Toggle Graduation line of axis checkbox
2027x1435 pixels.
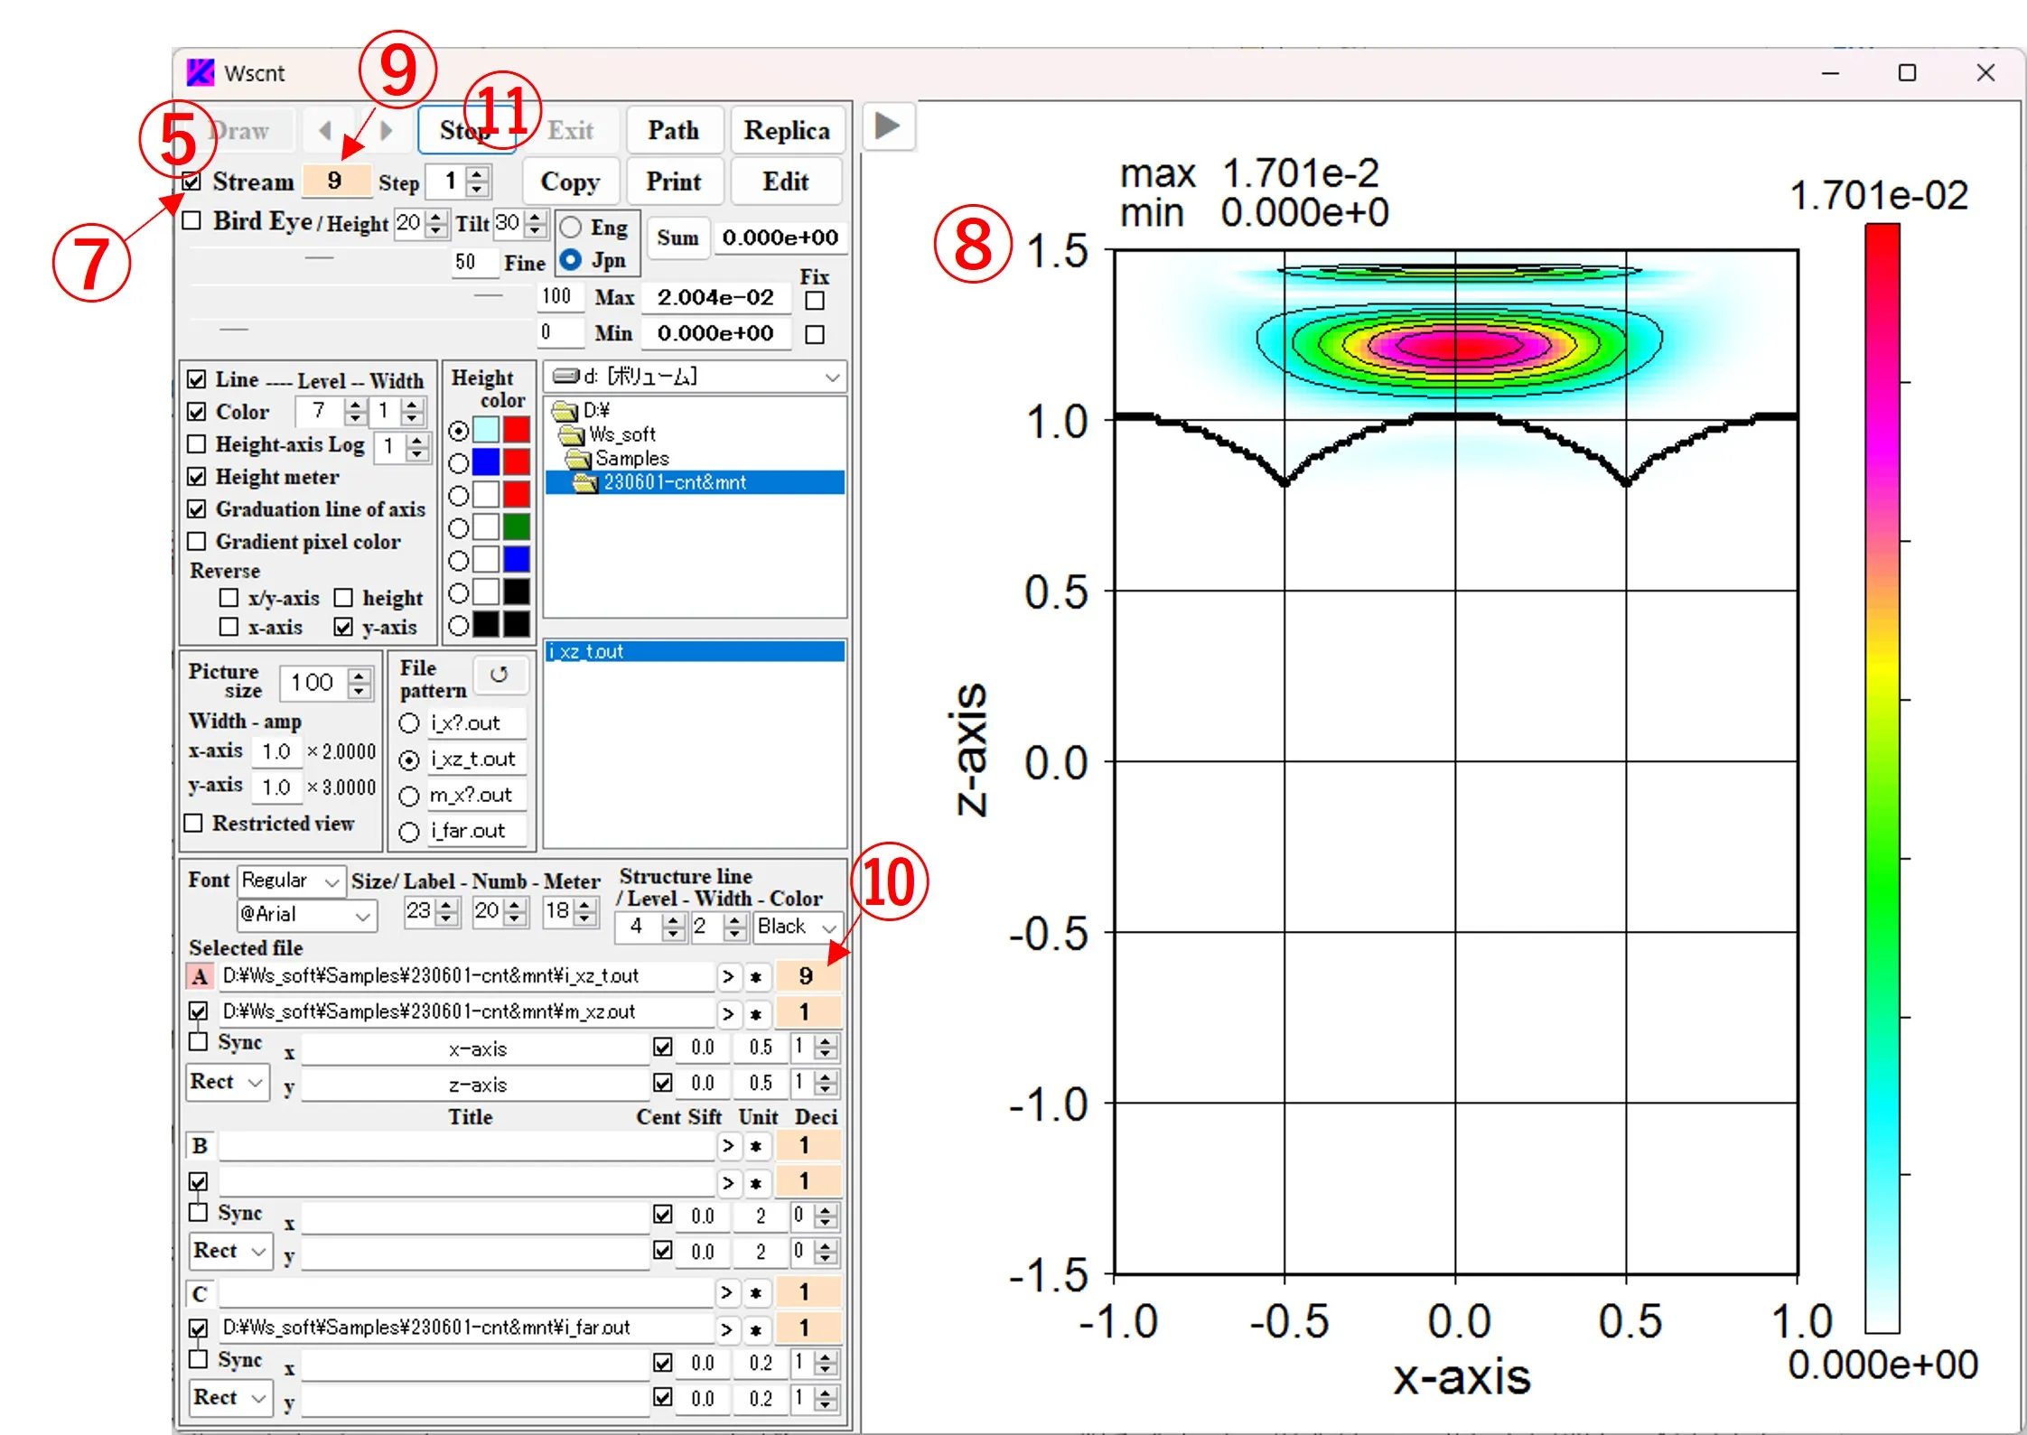[x=196, y=509]
